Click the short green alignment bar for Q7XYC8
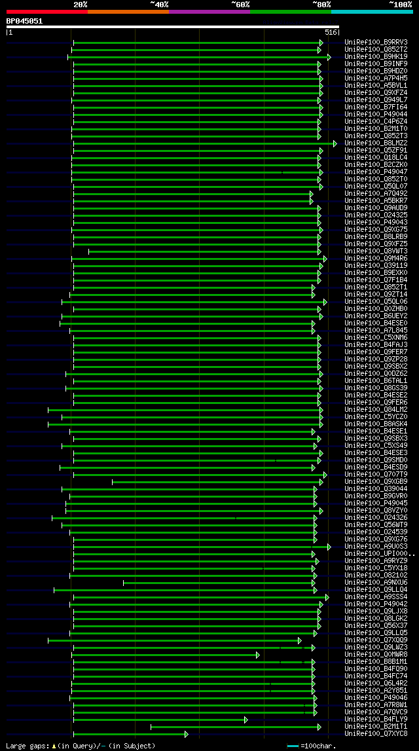This screenshot has height=751, width=419. [130, 734]
